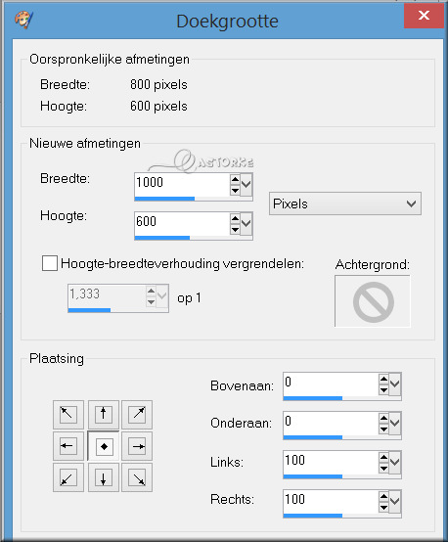Image resolution: width=448 pixels, height=542 pixels.
Task: Open the Rechts value dropdown arrow
Action: tap(395, 502)
